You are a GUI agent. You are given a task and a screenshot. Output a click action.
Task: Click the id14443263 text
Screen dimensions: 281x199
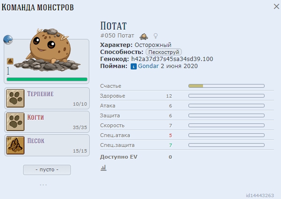click(x=260, y=195)
